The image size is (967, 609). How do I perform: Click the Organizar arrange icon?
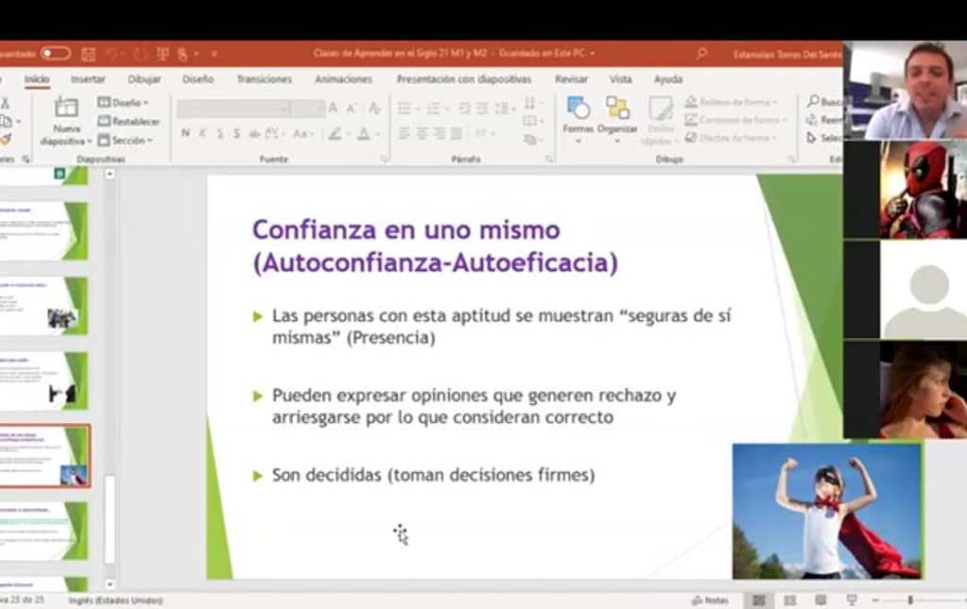(618, 110)
